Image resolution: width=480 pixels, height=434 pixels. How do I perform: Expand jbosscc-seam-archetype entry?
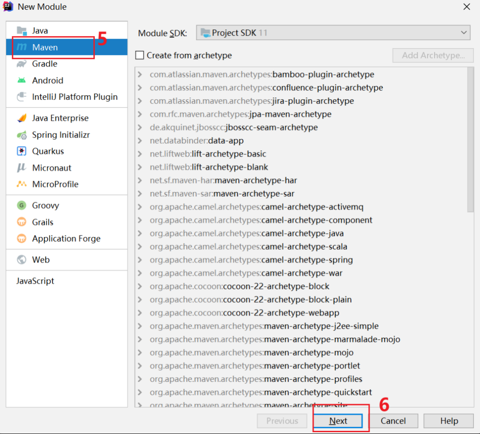(x=140, y=127)
